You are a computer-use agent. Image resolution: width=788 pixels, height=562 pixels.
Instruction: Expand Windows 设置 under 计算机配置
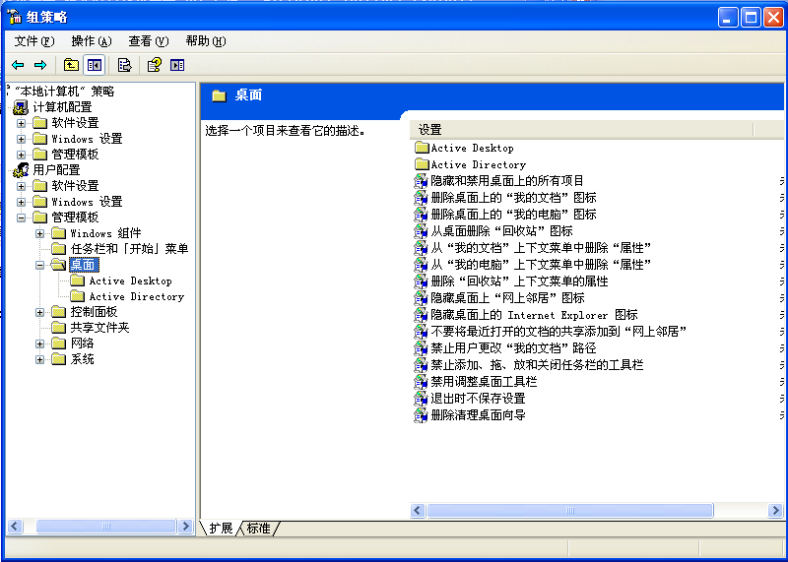[x=21, y=139]
